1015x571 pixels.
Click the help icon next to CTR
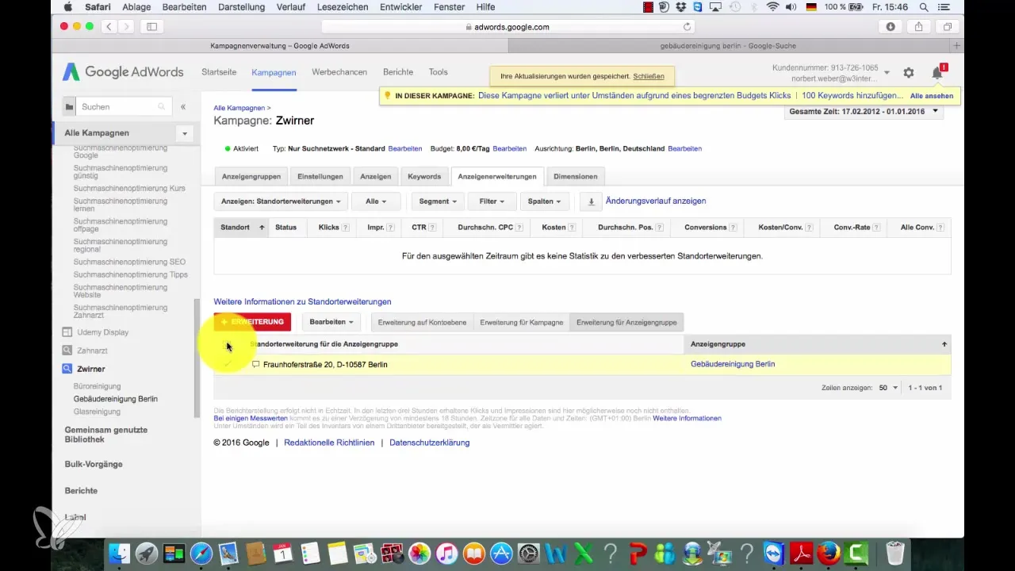tap(433, 228)
